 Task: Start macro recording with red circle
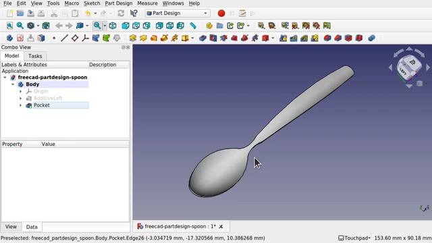click(x=221, y=13)
